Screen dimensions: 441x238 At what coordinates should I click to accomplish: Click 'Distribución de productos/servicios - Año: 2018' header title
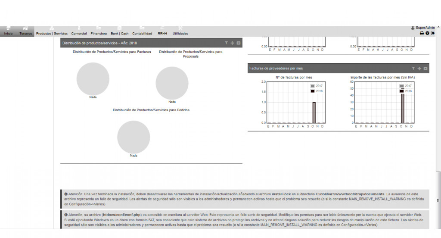click(x=99, y=43)
